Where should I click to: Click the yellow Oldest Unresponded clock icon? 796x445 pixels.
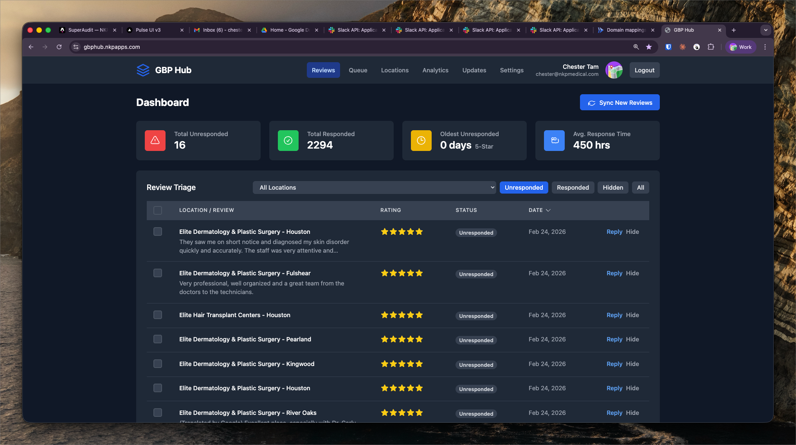point(421,140)
